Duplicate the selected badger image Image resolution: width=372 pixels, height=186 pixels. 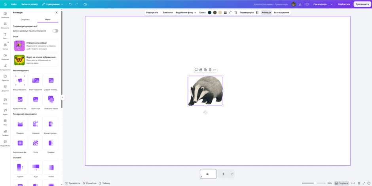coord(205,70)
